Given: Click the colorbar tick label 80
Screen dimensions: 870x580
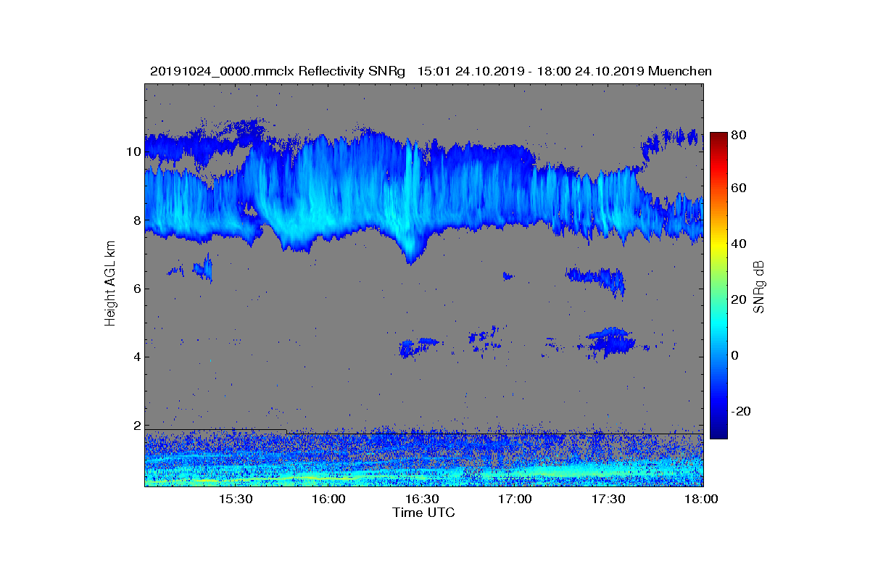Looking at the screenshot, I should click(x=739, y=135).
